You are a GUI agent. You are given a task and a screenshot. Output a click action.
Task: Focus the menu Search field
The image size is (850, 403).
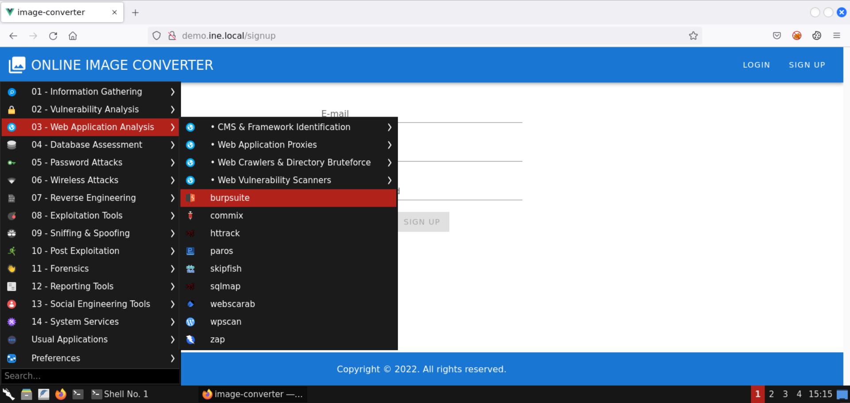tap(91, 376)
